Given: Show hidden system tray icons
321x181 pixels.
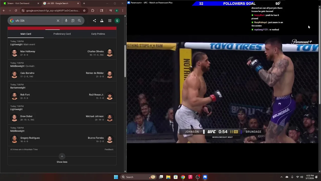Looking at the screenshot, I should tap(281, 177).
